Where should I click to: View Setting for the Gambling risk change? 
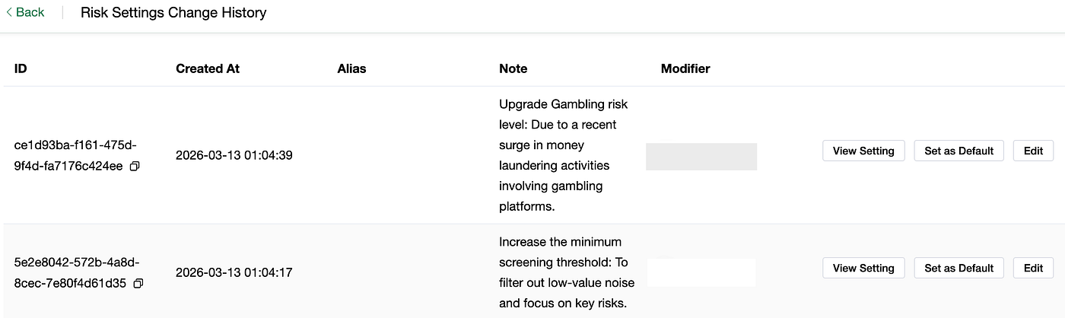point(863,151)
